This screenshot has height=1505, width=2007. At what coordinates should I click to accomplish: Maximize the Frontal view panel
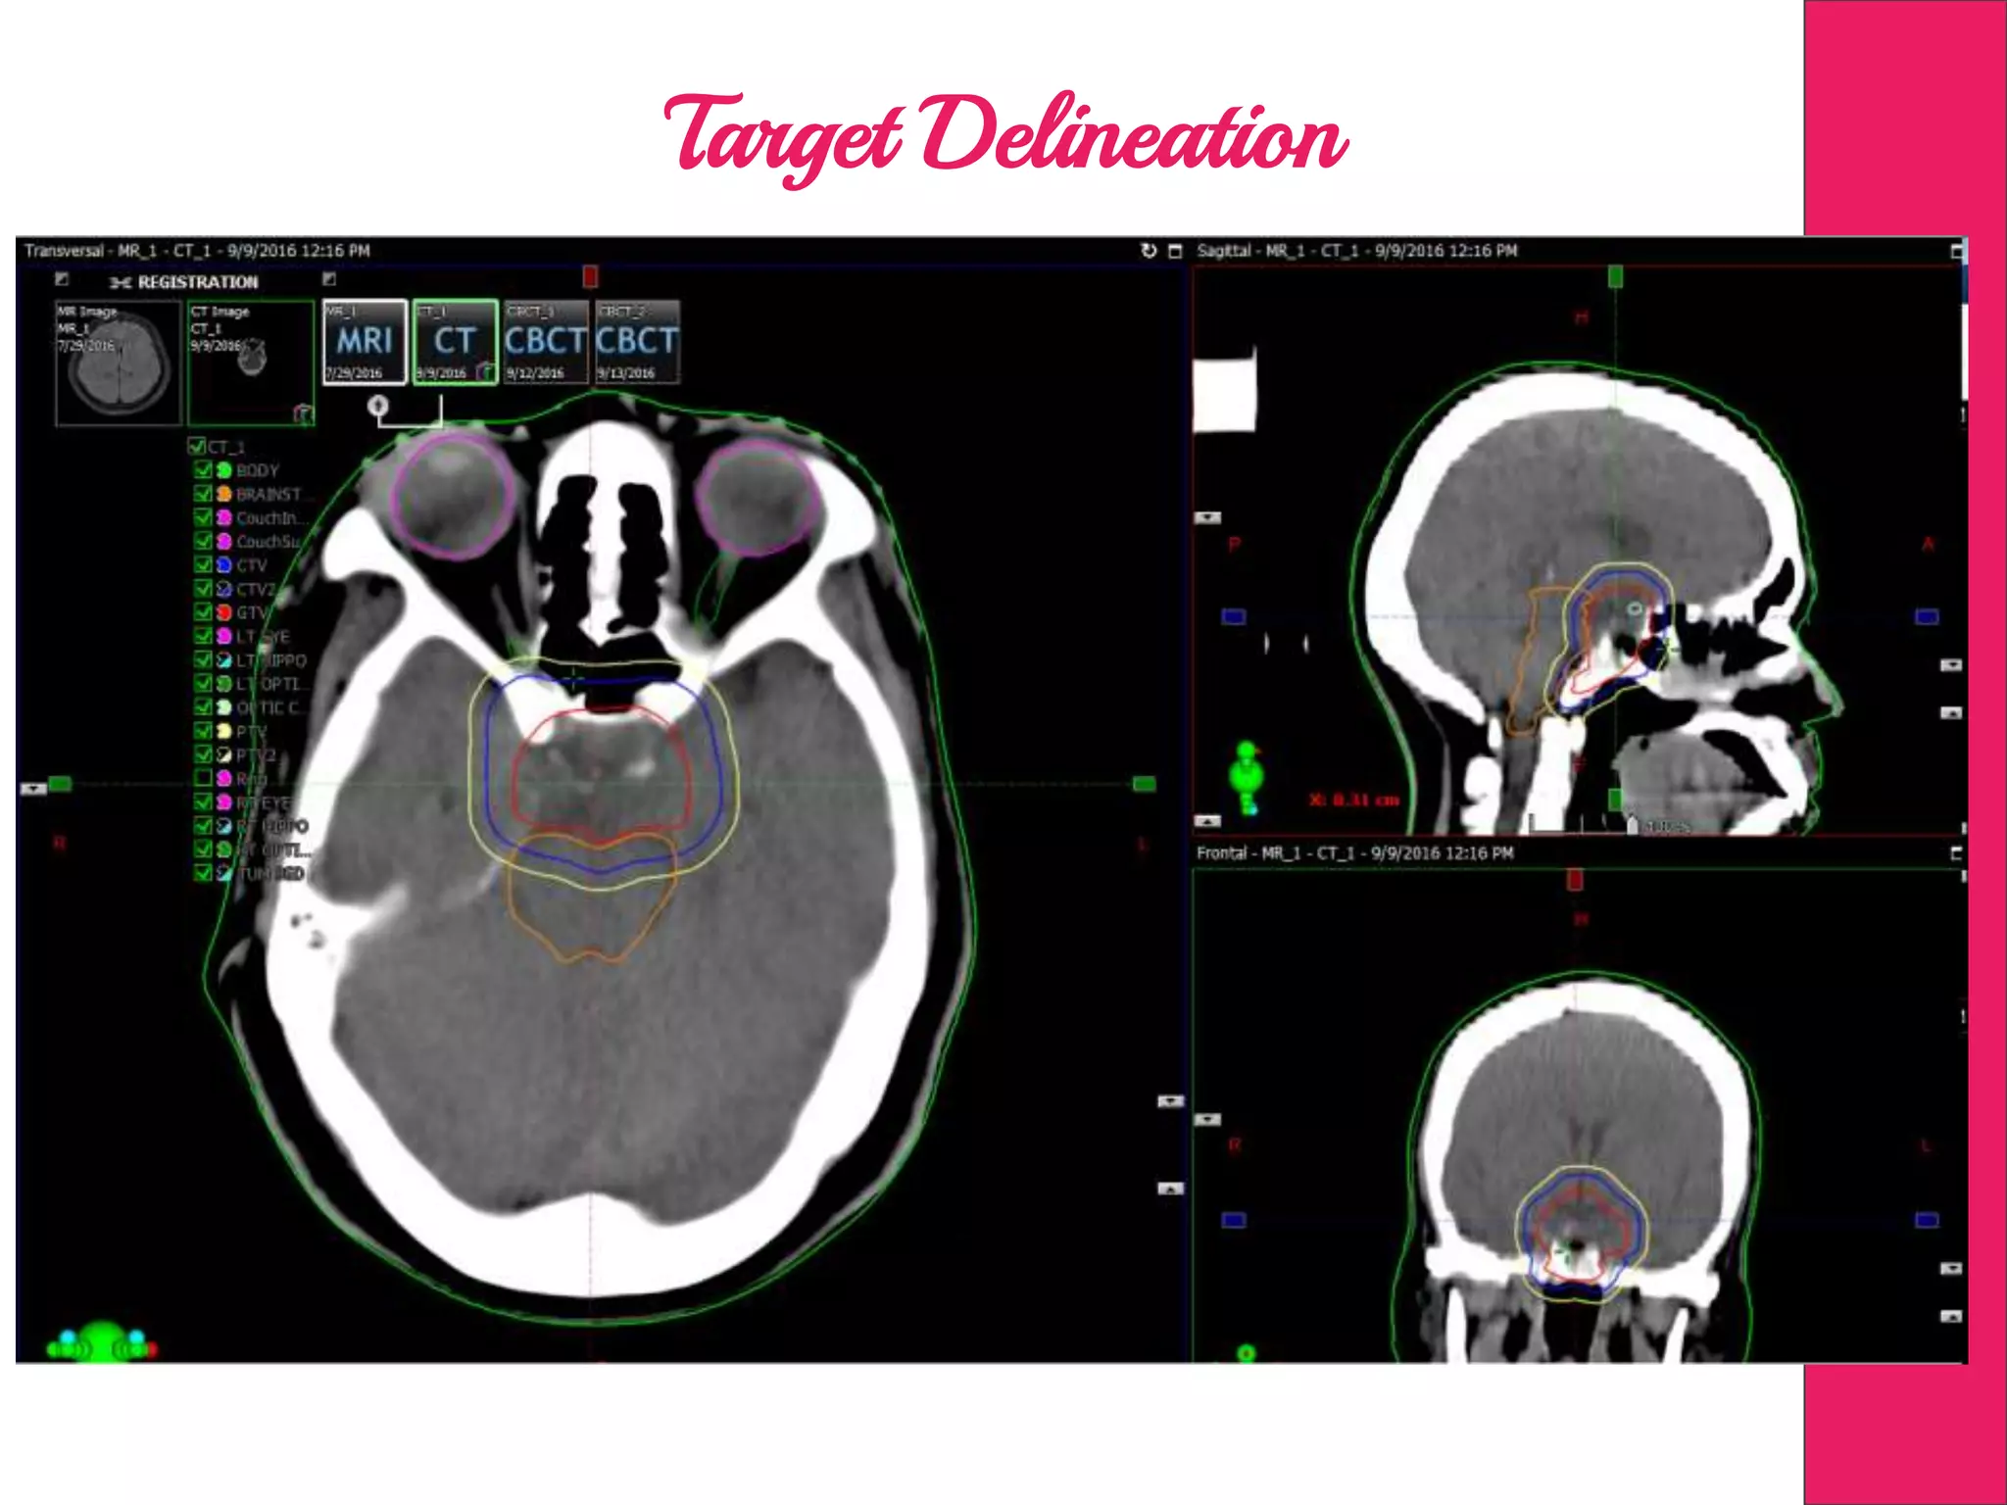(x=1957, y=853)
